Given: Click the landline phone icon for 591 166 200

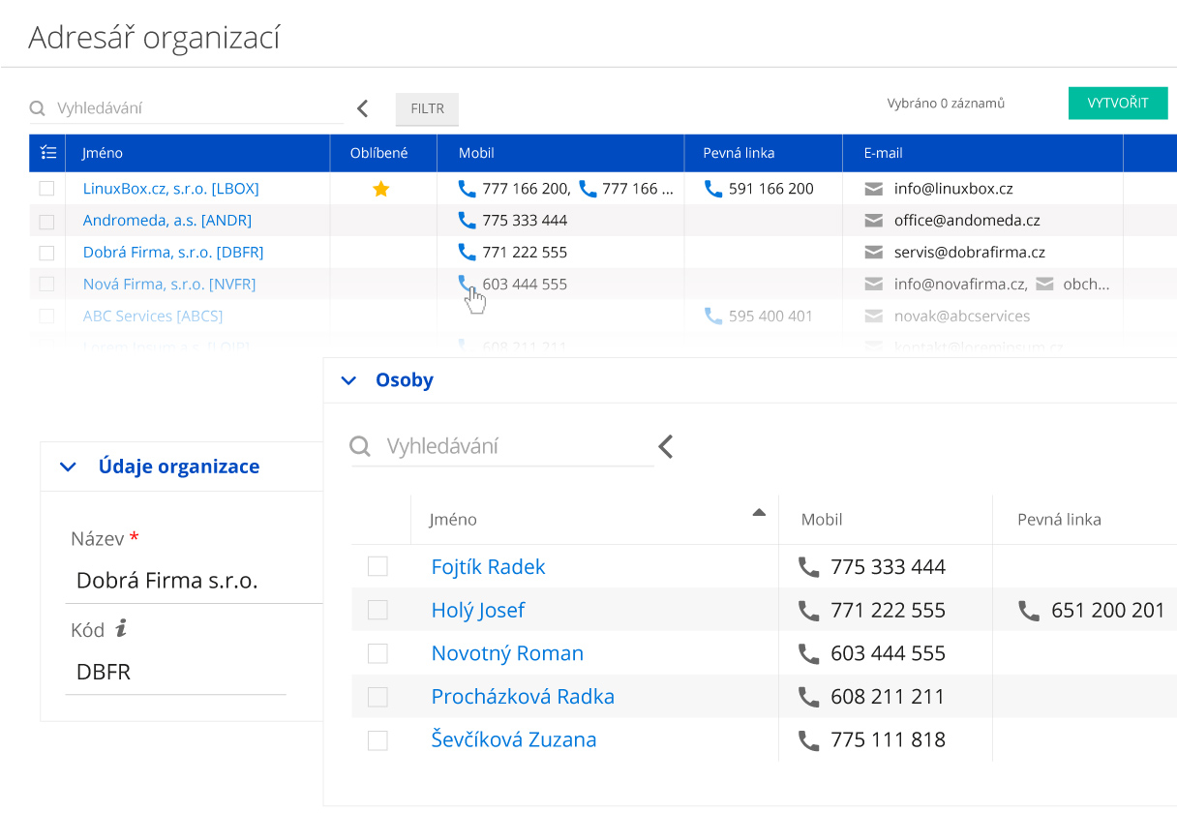Looking at the screenshot, I should pos(713,190).
